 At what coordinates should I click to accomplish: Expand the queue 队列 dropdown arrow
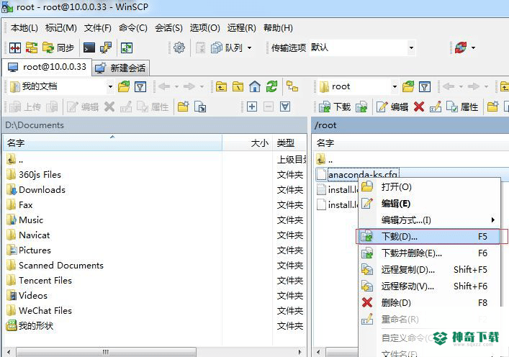tap(249, 48)
